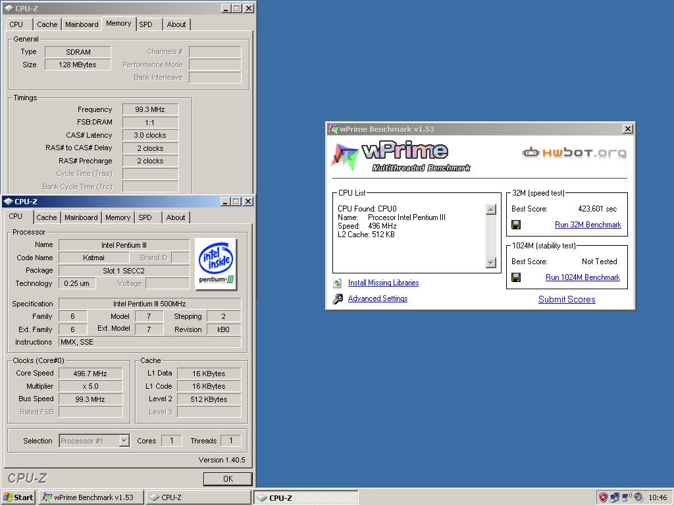Screen dimensions: 674x506
Task: Click the title bar icon of the front CPU-Z window
Action: click(x=8, y=202)
